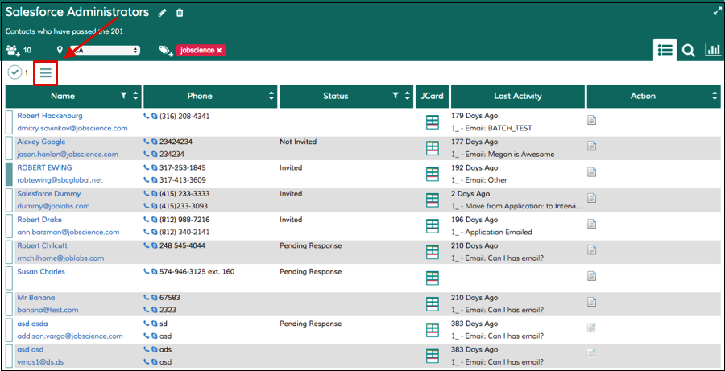Open the search view tab

tap(689, 51)
